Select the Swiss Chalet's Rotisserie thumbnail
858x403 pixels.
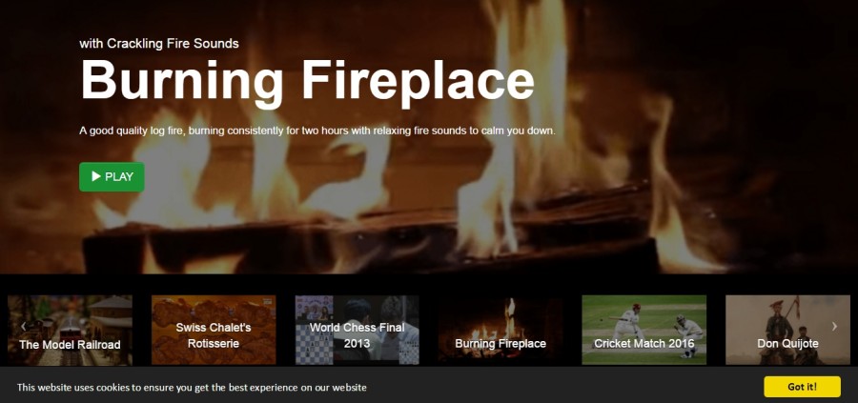[214, 331]
